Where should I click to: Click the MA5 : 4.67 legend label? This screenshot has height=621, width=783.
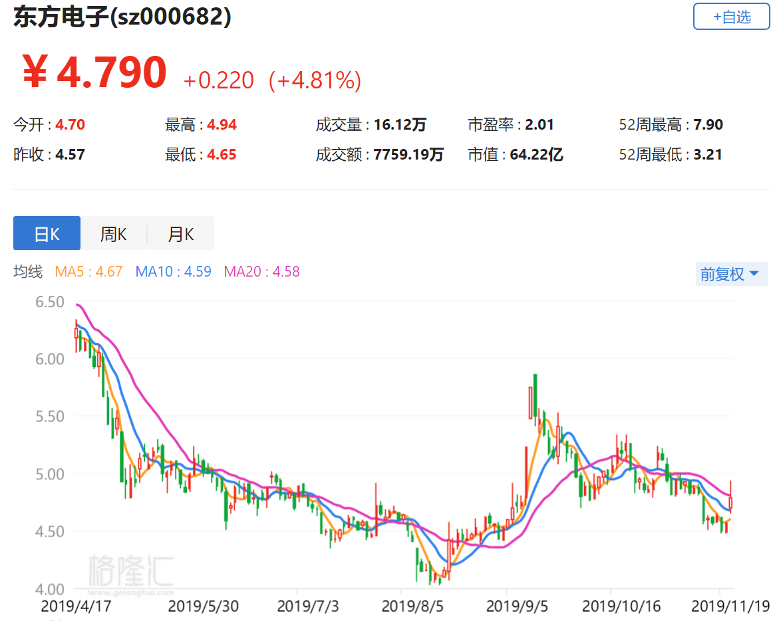coord(88,271)
